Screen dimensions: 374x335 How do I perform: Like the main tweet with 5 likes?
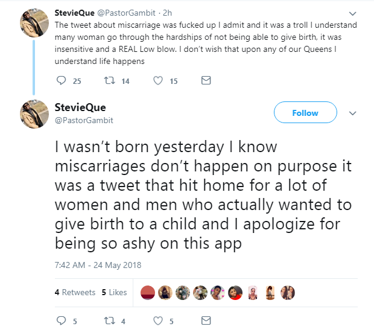[x=159, y=321]
